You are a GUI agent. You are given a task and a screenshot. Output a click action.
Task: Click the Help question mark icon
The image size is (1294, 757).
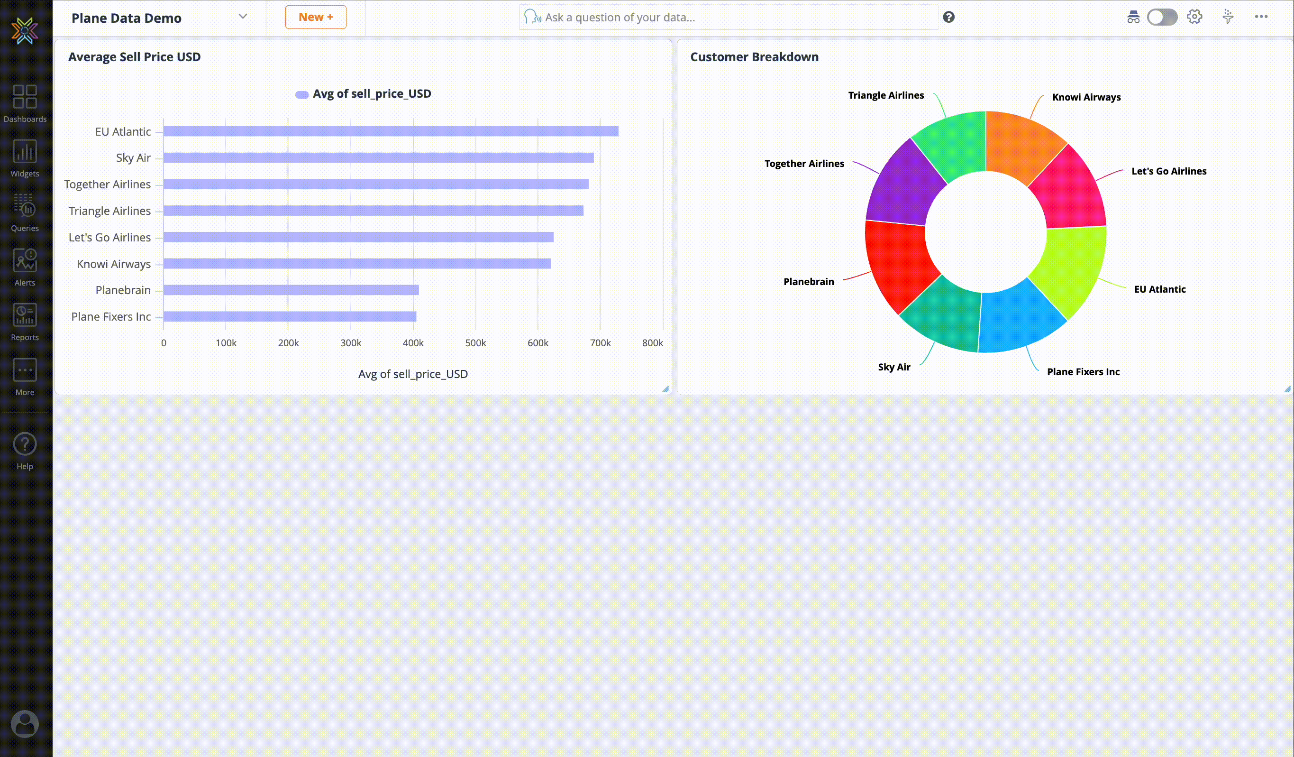[25, 444]
